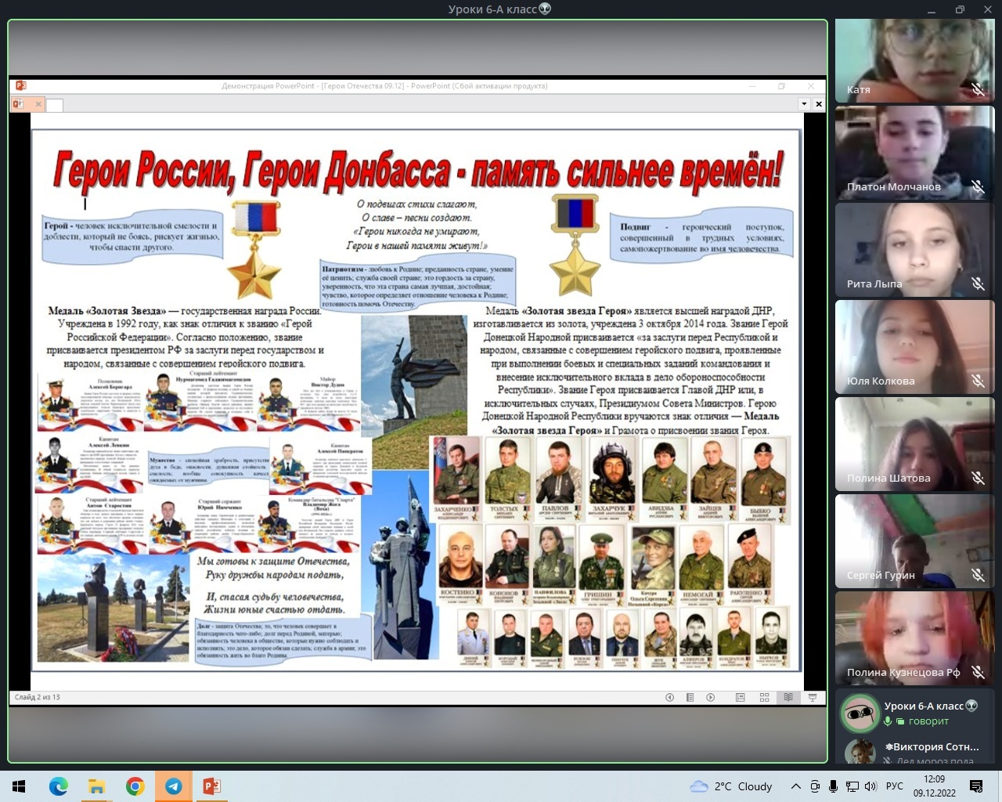The height and width of the screenshot is (802, 1002).
Task: Start slideshow from status bar icon
Action: [813, 697]
